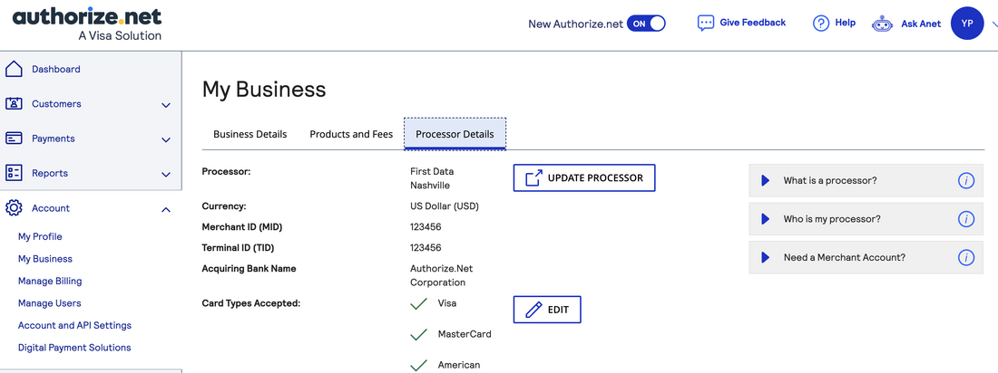
Task: Open Digital Payment Solutions link
Action: (74, 348)
